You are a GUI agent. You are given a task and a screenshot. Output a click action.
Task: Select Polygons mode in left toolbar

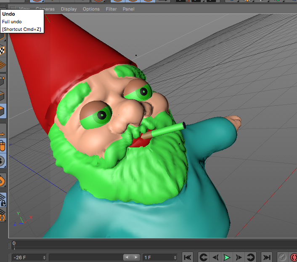pos(3,112)
